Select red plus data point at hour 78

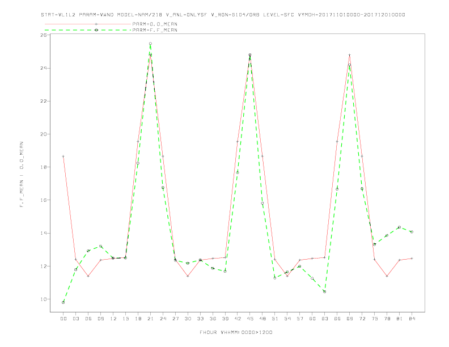(387, 276)
